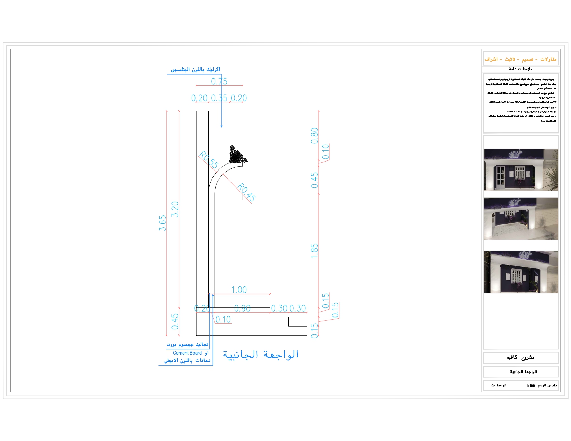Click the 0.10 dimension beside the 0.80
The width and height of the screenshot is (571, 441).
[x=325, y=151]
